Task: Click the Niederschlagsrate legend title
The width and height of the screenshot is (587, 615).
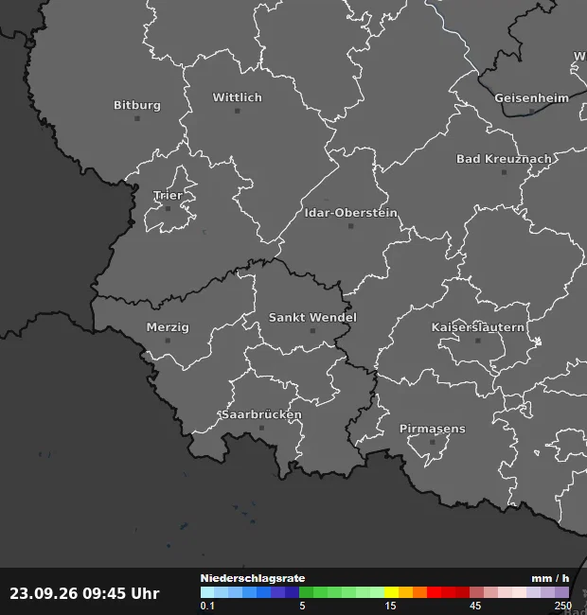Action: (253, 578)
